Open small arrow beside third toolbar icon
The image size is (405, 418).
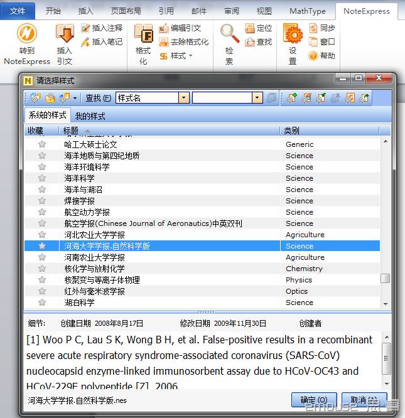click(75, 98)
